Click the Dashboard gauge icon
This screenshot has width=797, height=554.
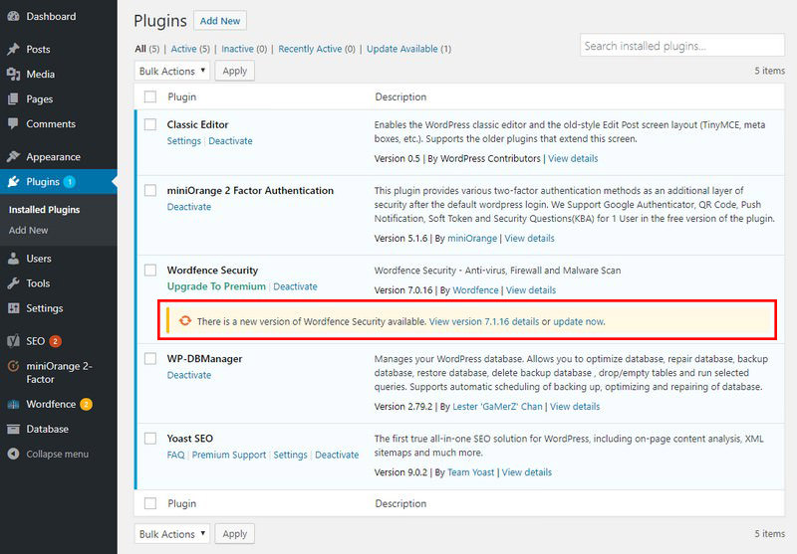[x=13, y=16]
